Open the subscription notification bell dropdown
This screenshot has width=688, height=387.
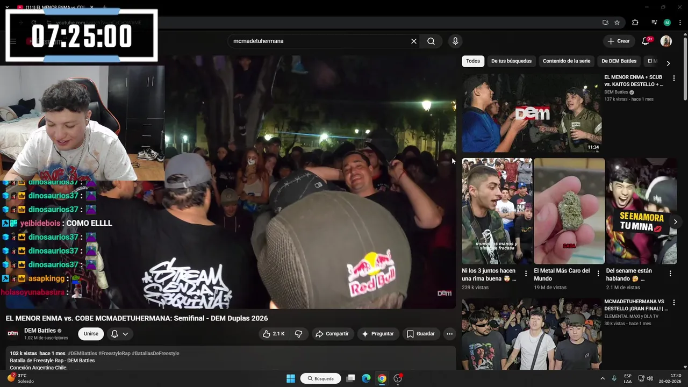point(120,334)
